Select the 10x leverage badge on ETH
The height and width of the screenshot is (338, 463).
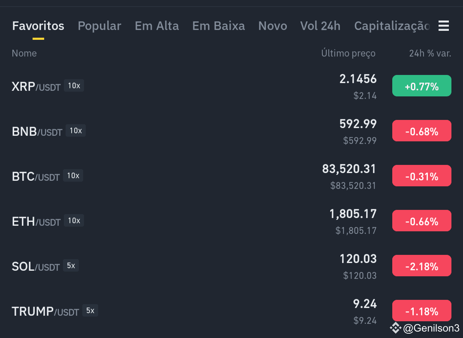(x=74, y=220)
